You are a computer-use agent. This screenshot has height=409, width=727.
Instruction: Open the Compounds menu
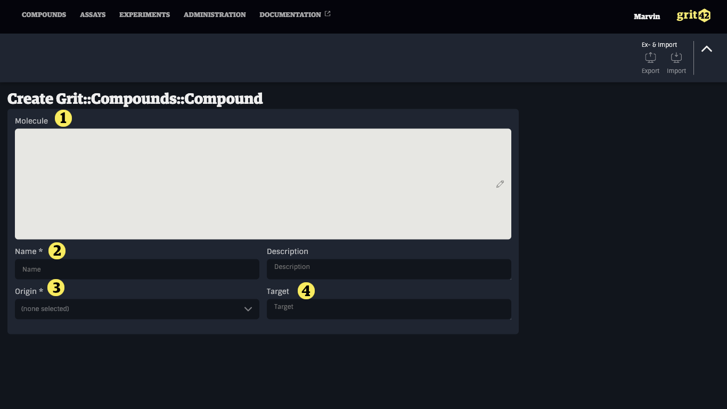pyautogui.click(x=44, y=15)
